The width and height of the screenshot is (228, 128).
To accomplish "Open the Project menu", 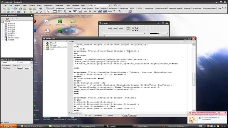I will point(32,5).
